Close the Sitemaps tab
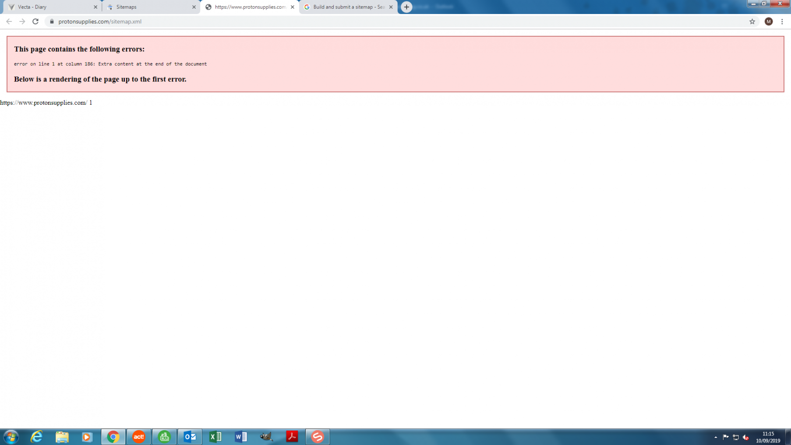 (194, 7)
